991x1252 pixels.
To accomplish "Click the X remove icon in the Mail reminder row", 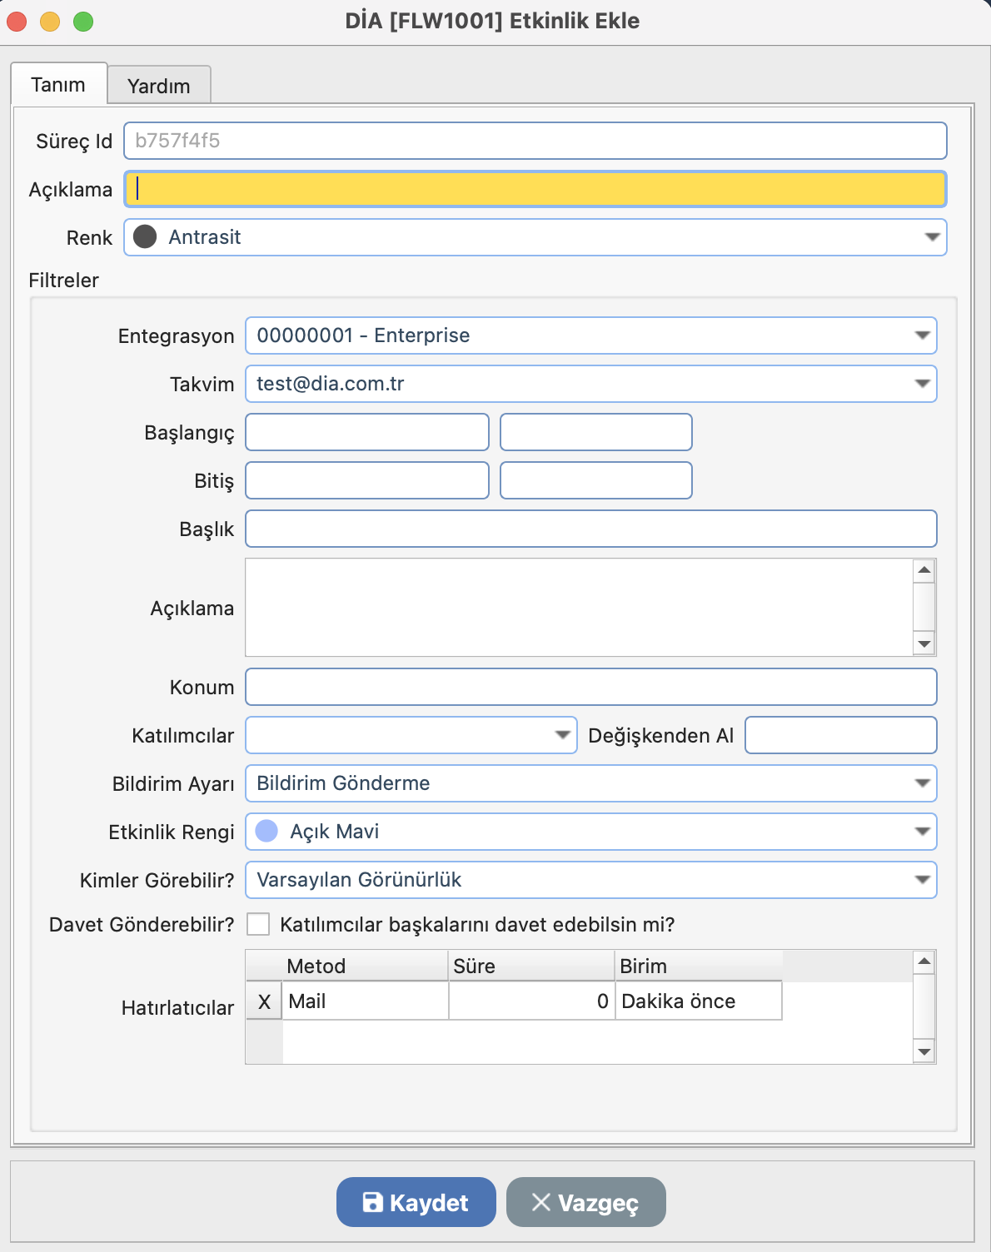I will (264, 1001).
